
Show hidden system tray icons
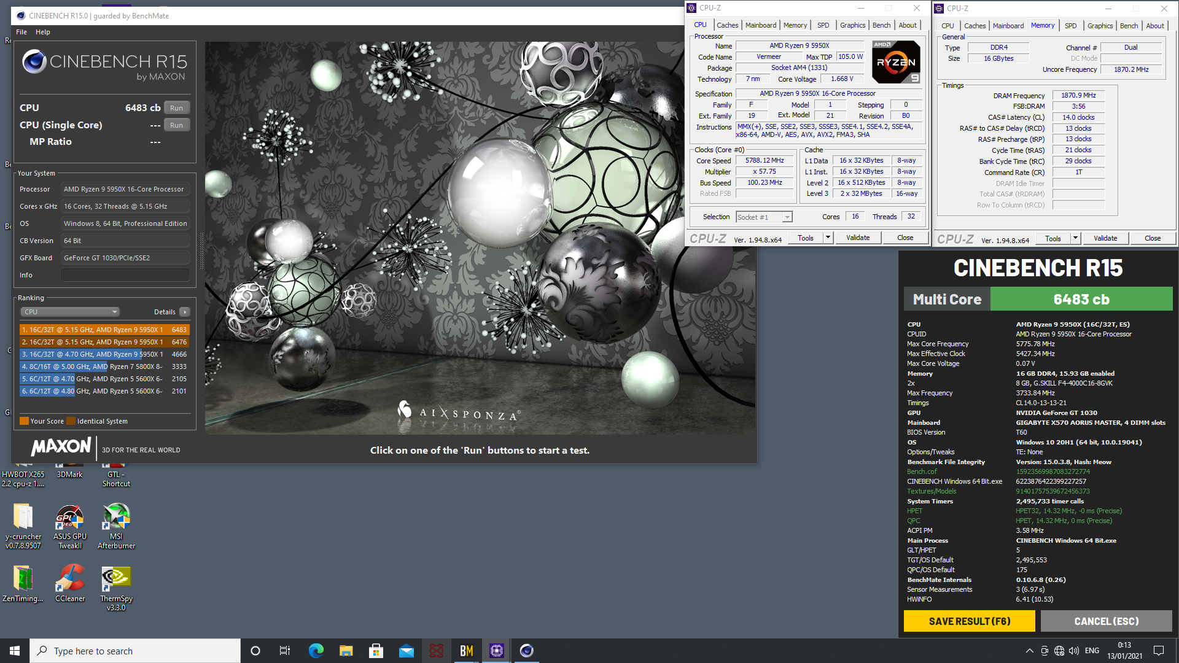(1029, 651)
